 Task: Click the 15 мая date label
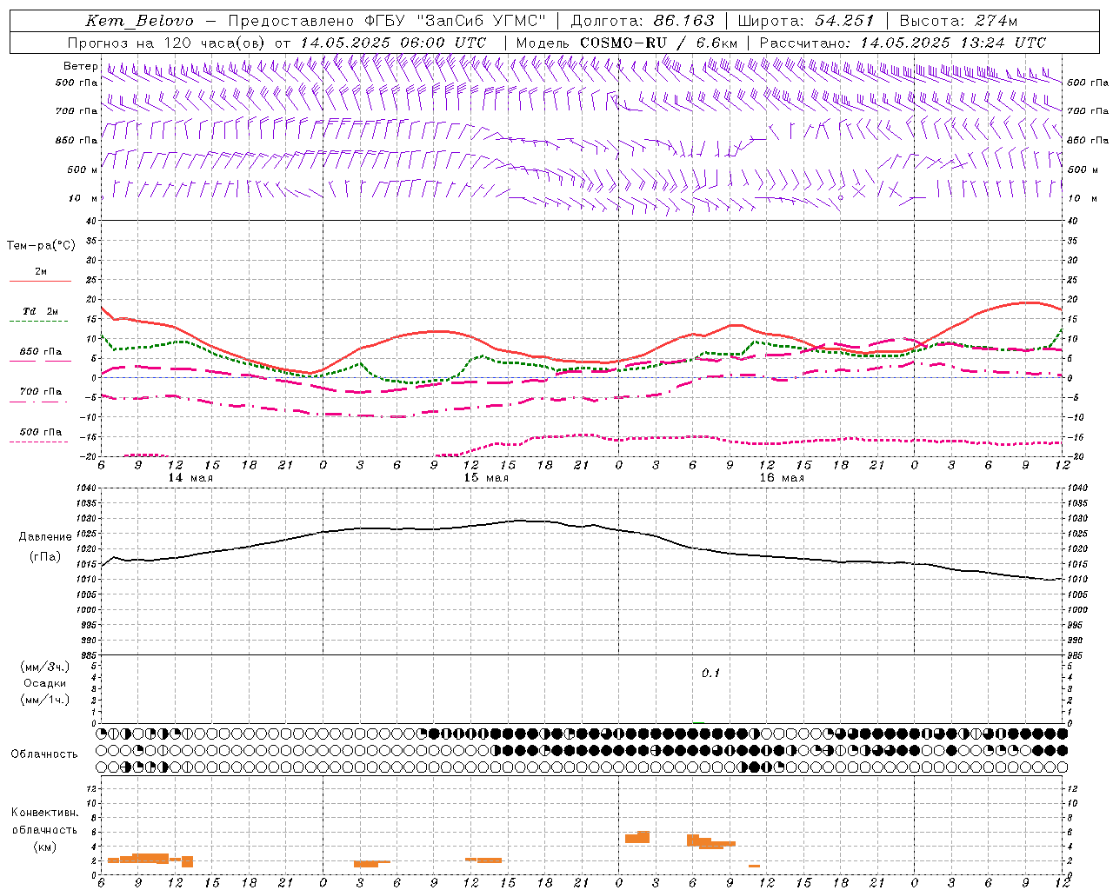(x=486, y=478)
